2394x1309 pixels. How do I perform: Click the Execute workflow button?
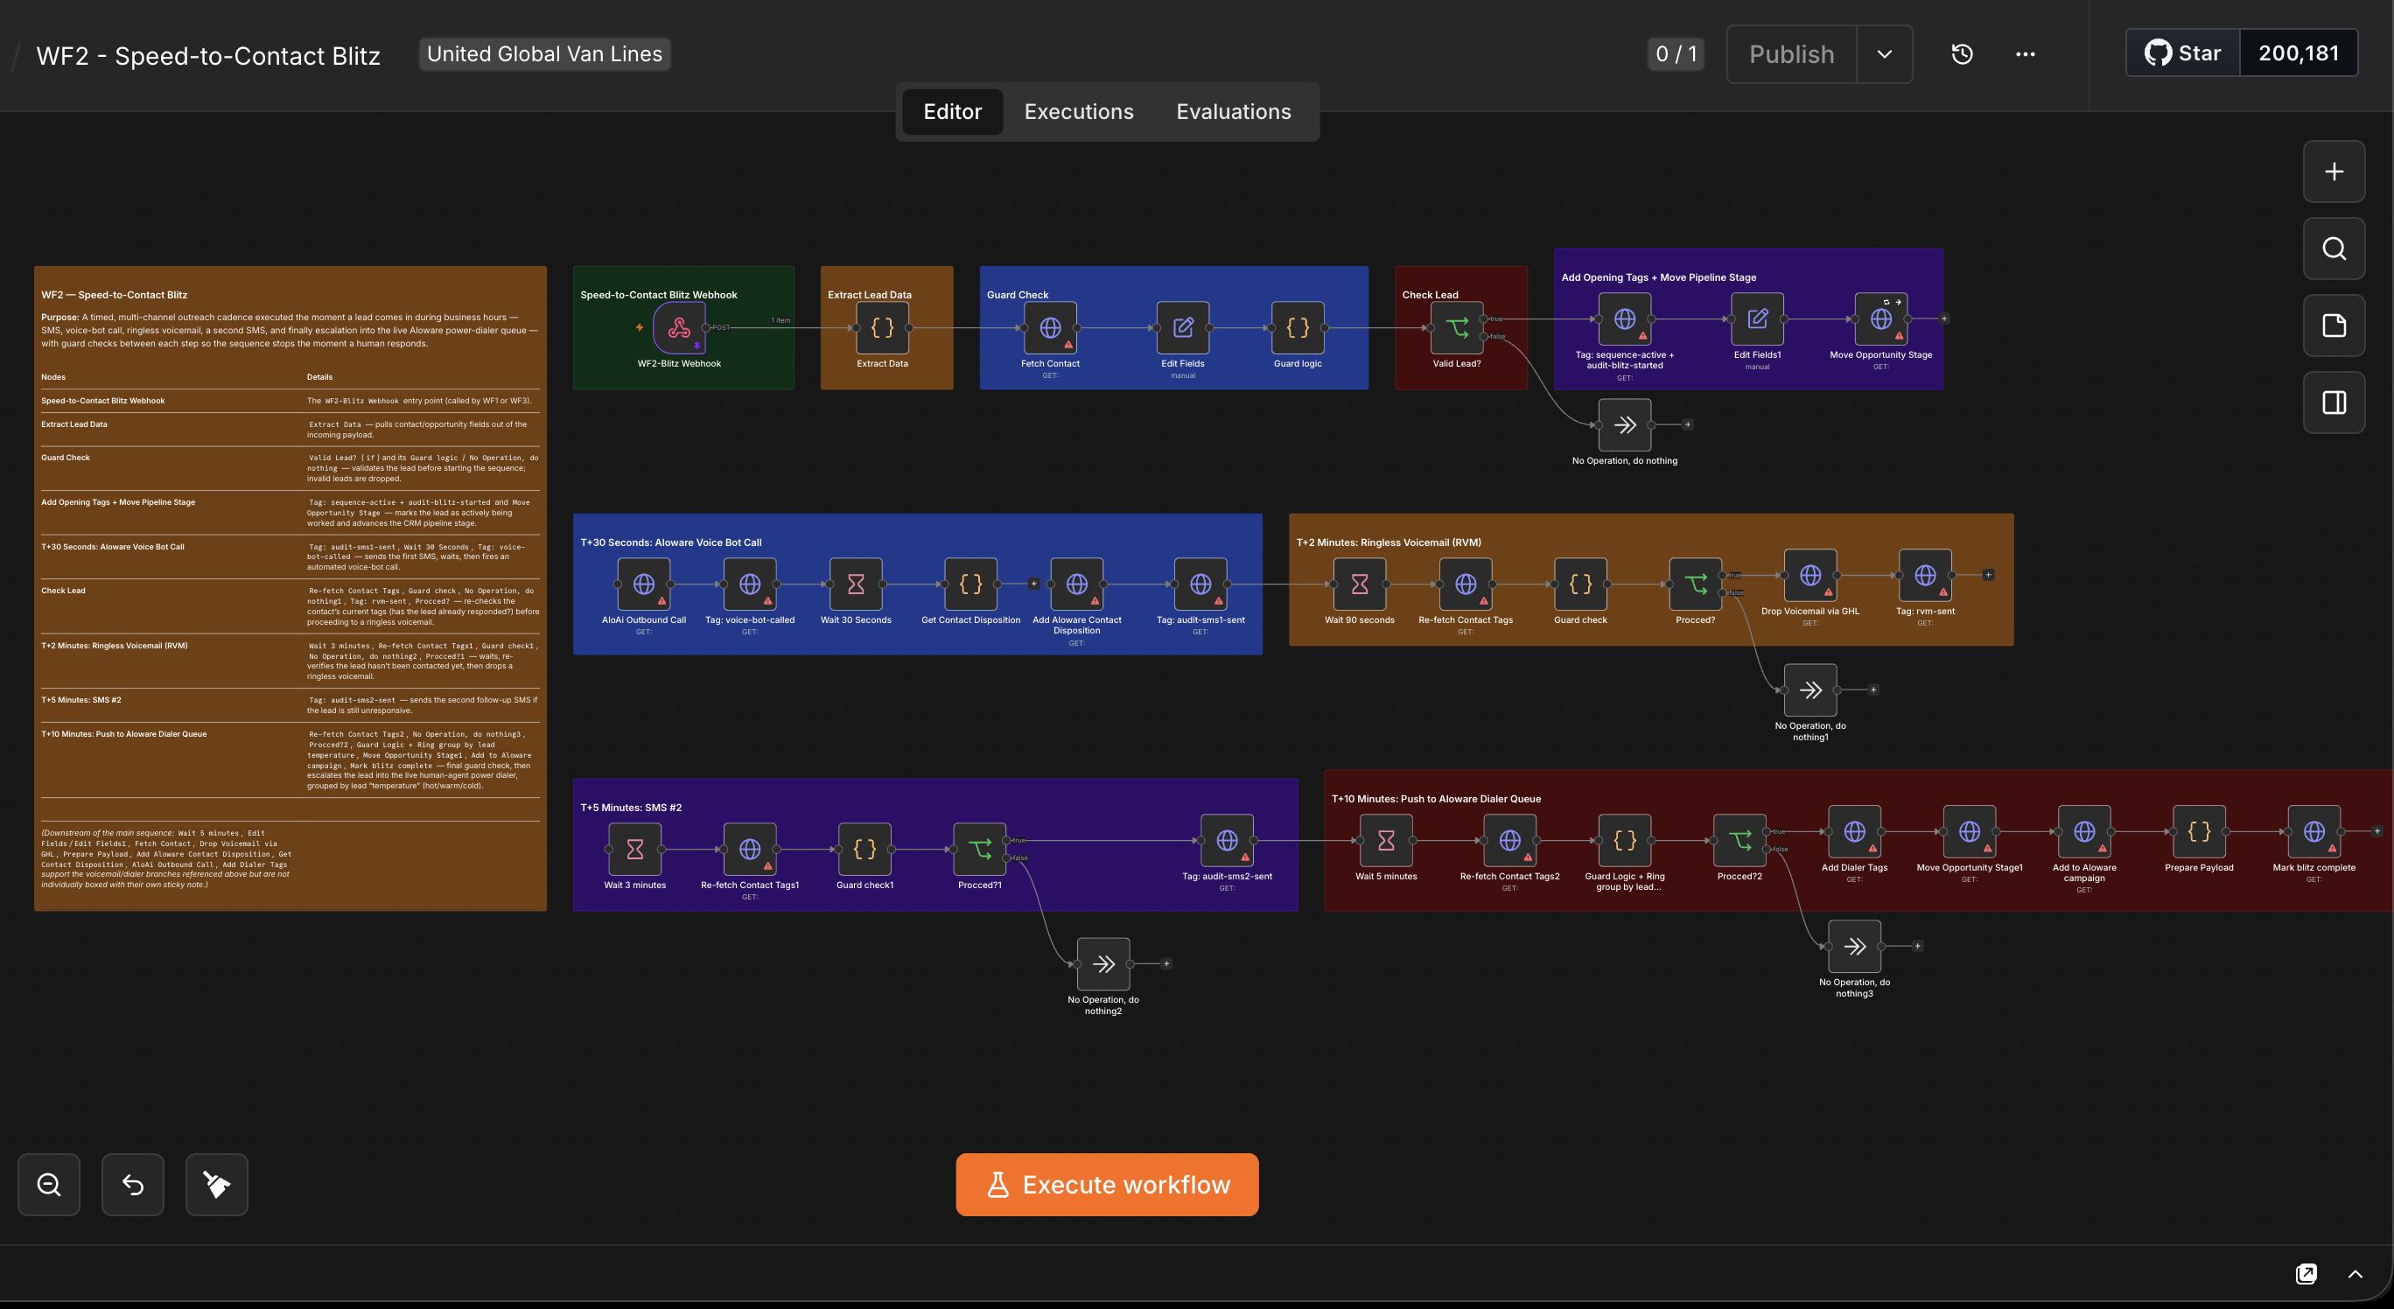point(1107,1185)
